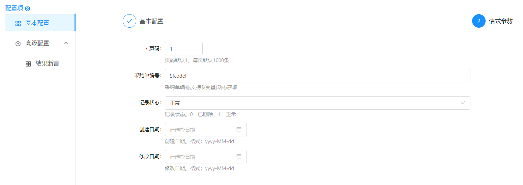Screen dimensions: 523x185
Task: Open calendar icon in 修改日期 field
Action: pyautogui.click(x=239, y=156)
